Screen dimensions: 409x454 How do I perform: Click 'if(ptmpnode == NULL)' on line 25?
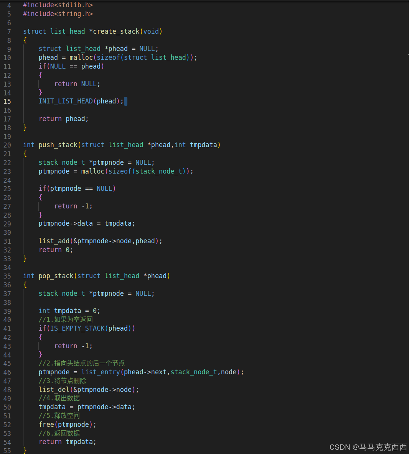point(78,188)
